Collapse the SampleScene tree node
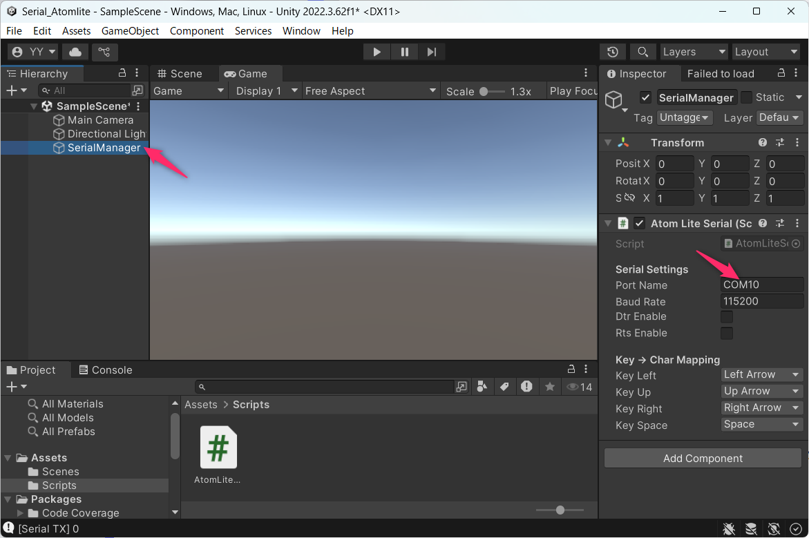The height and width of the screenshot is (538, 809). click(x=34, y=106)
